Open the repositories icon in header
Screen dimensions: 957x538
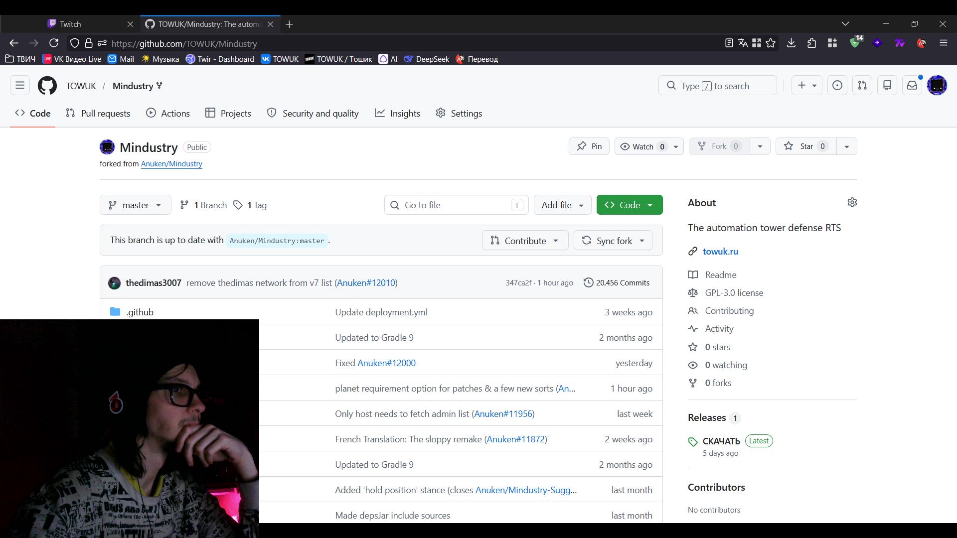click(x=887, y=86)
